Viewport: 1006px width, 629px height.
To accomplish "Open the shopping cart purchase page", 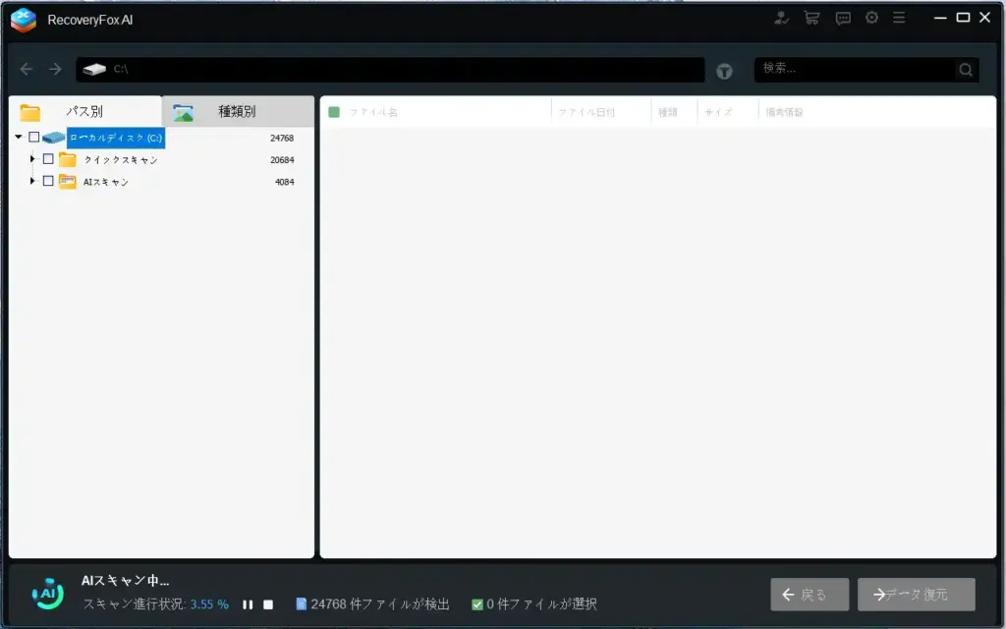I will (810, 17).
